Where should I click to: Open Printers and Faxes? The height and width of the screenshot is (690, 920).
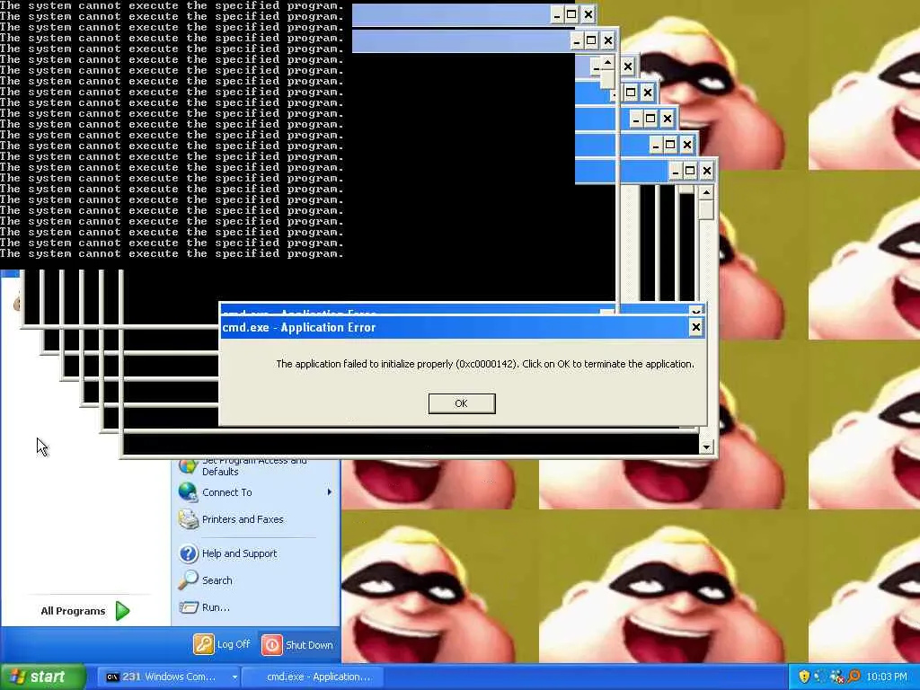click(243, 519)
